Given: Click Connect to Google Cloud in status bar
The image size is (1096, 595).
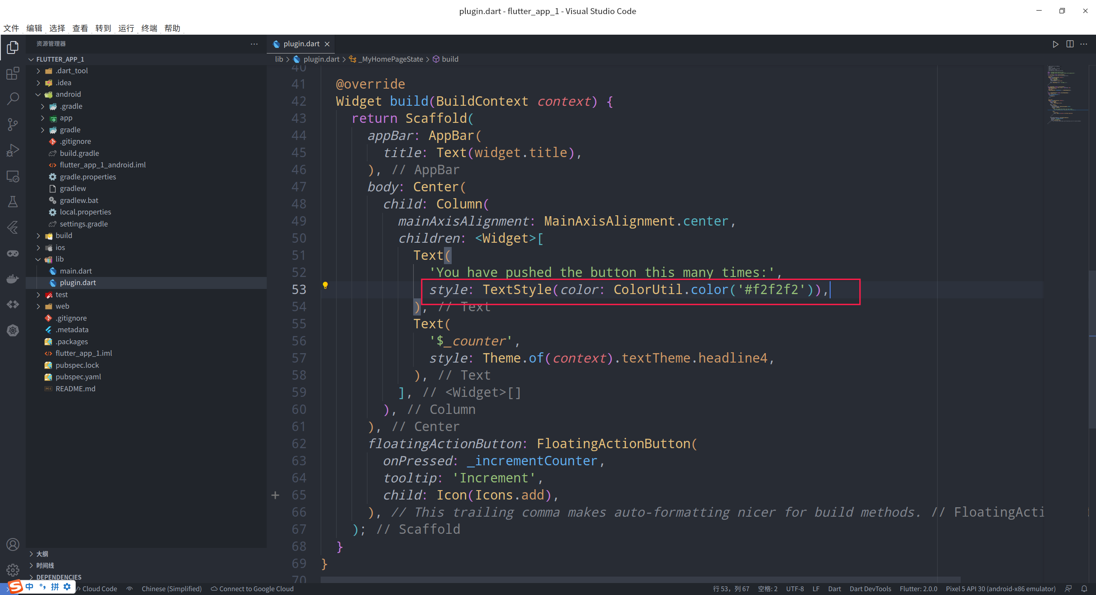Looking at the screenshot, I should tap(252, 589).
